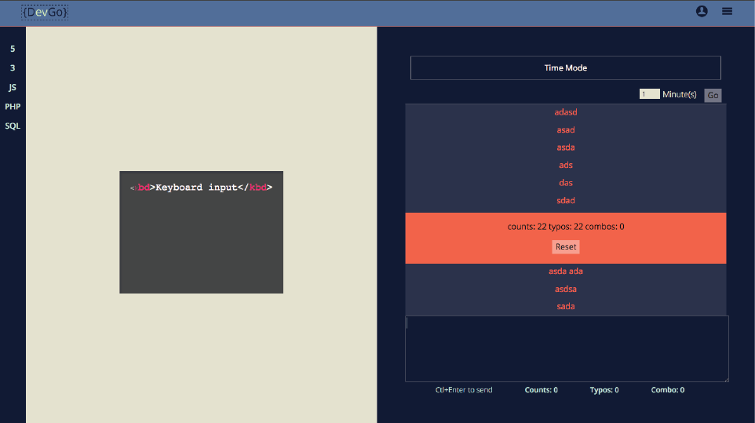Choose the JS language in sidebar

click(x=13, y=87)
